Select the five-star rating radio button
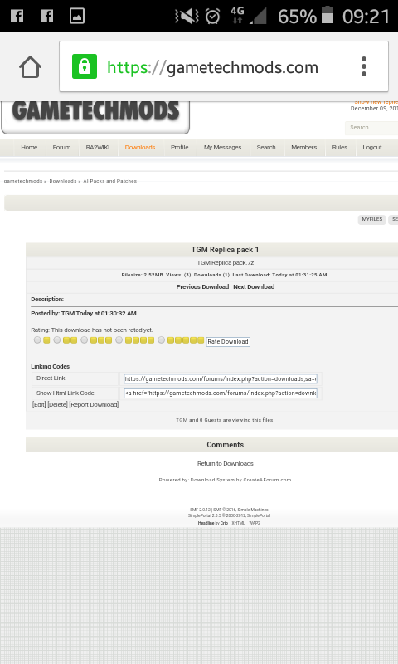 [x=161, y=340]
